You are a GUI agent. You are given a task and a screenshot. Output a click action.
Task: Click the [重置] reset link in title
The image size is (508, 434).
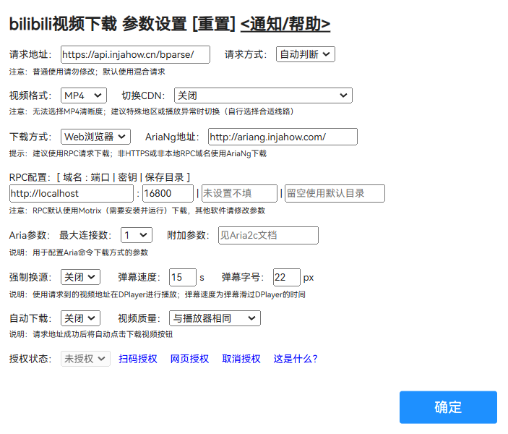tap(213, 24)
